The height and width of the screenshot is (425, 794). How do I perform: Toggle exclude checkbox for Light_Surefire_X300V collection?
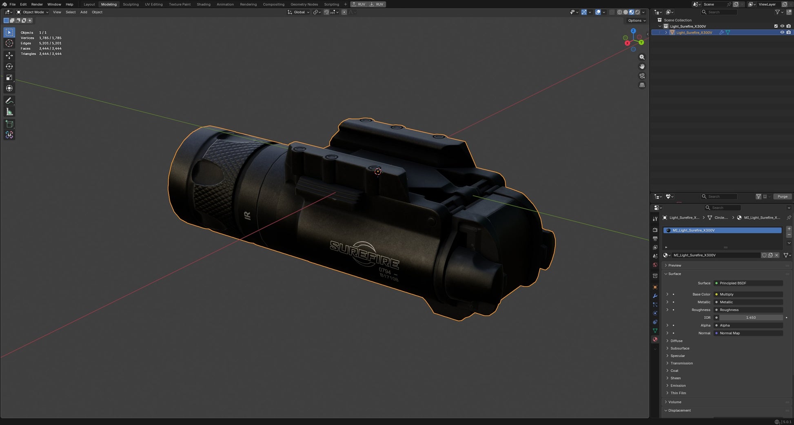[776, 26]
